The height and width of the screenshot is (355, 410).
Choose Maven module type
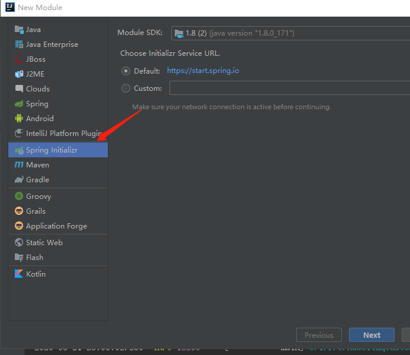point(58,165)
